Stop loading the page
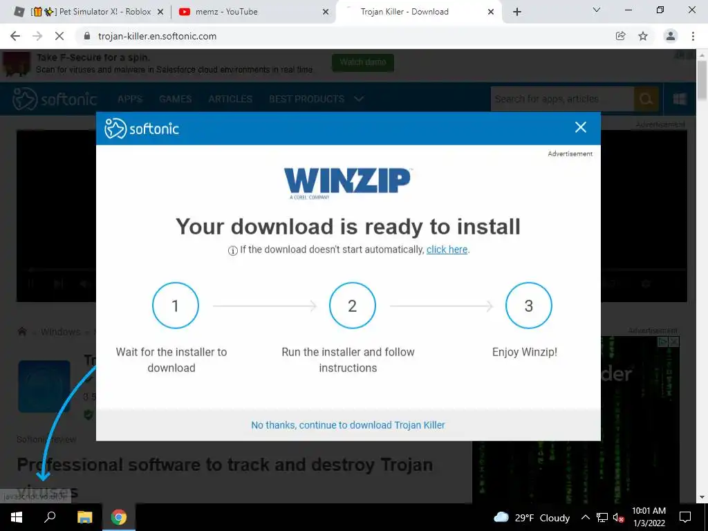The width and height of the screenshot is (708, 531). click(x=59, y=36)
